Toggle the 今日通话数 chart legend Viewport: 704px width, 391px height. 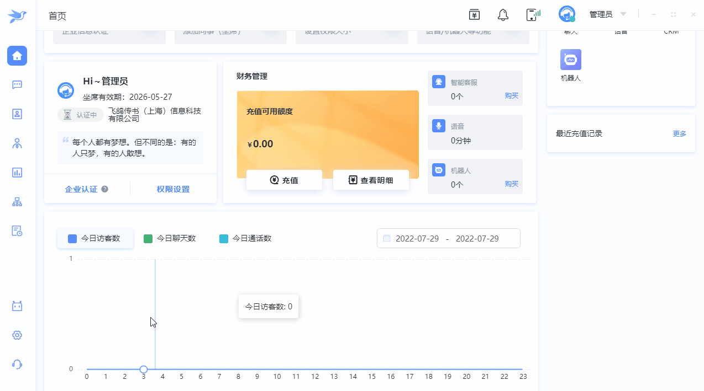click(246, 239)
